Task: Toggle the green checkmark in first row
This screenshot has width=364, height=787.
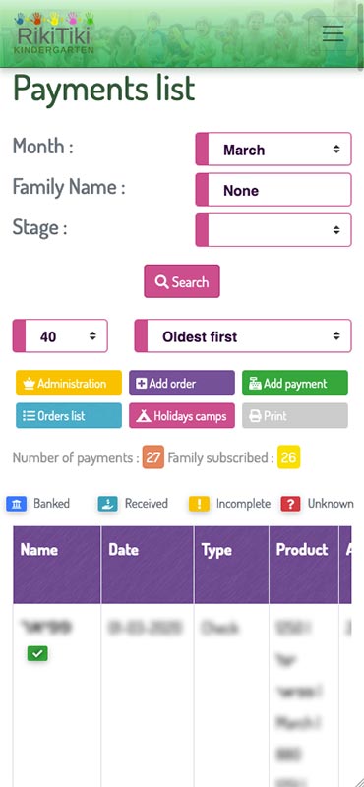Action: 37,653
